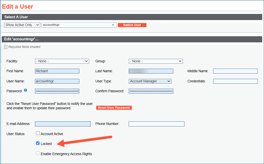Enable Emergency Access Rights for this user

click(x=38, y=153)
